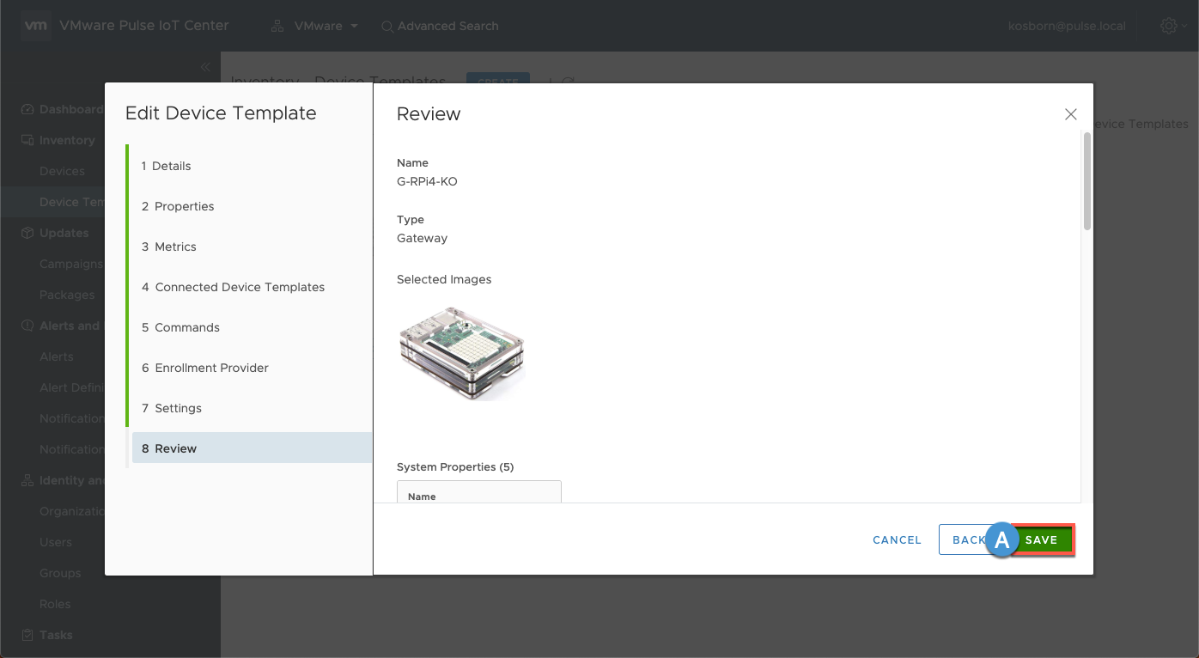Click the BACK button
The width and height of the screenshot is (1199, 658).
tap(969, 540)
